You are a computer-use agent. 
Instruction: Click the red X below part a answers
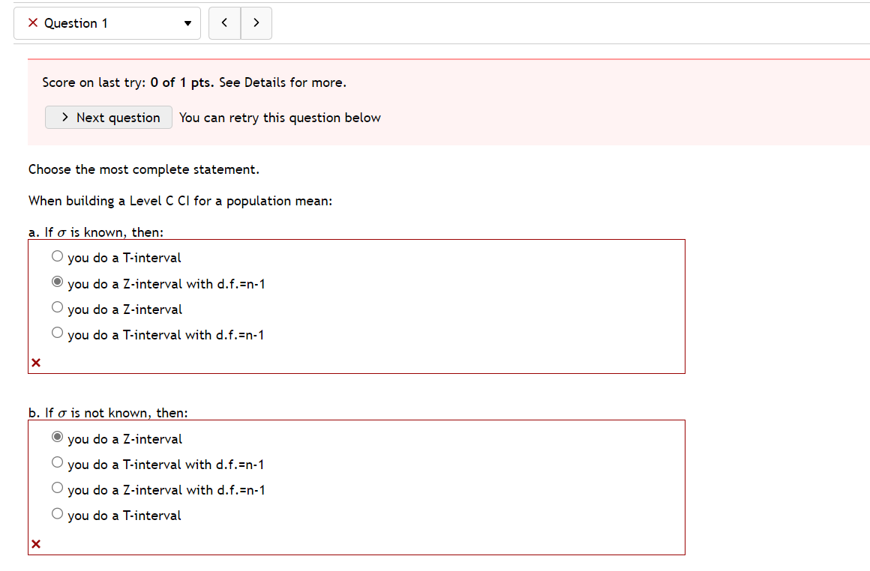click(35, 363)
